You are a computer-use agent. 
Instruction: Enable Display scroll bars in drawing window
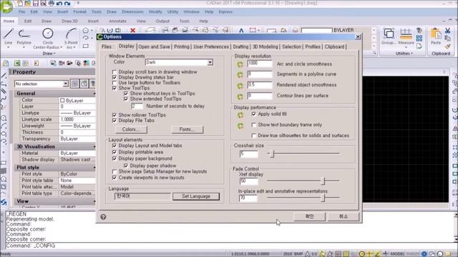114,72
